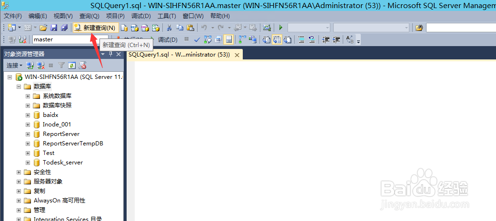Open the 窗口(W) menu

[x=193, y=16]
